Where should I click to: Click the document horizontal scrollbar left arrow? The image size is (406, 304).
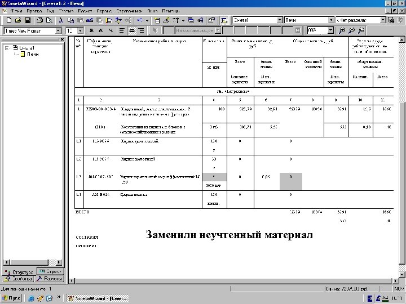pyautogui.click(x=72, y=280)
